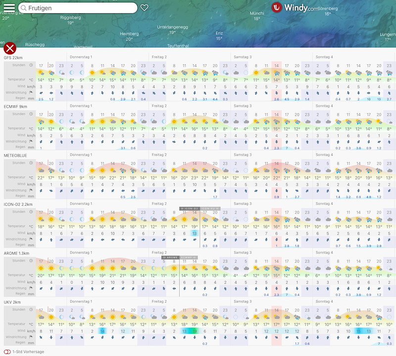
Task: Click Rüschegg label on map
Action: (x=35, y=44)
